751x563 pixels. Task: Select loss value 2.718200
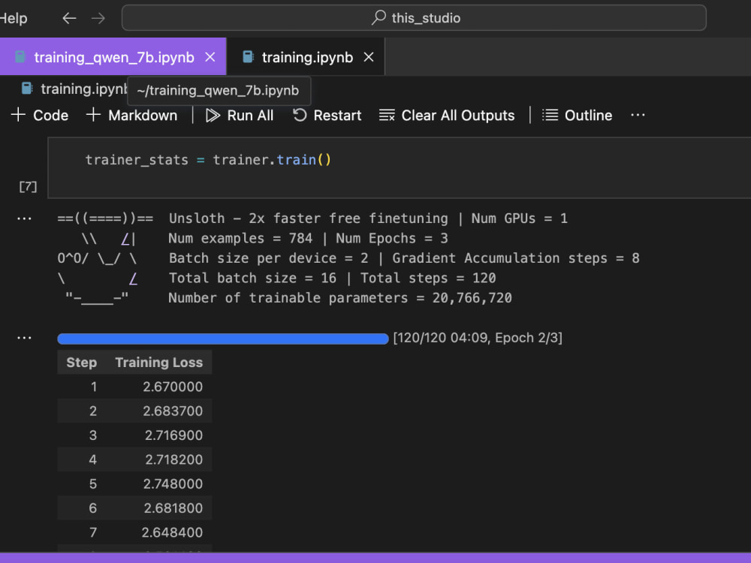(x=174, y=459)
